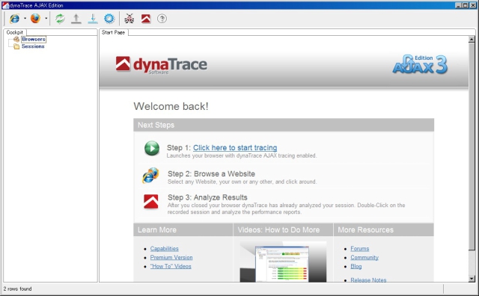Click the Start Page vertical scrollbar thumb
Viewport: 479px width, 296px height.
point(472,147)
